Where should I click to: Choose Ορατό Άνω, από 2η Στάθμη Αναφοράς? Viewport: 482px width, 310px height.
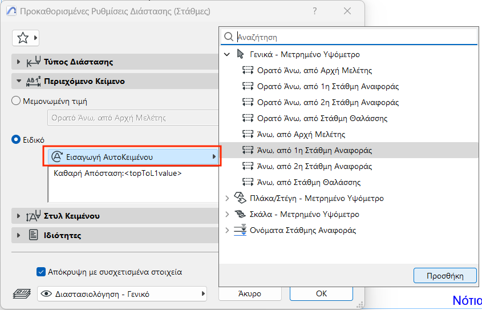click(349, 102)
